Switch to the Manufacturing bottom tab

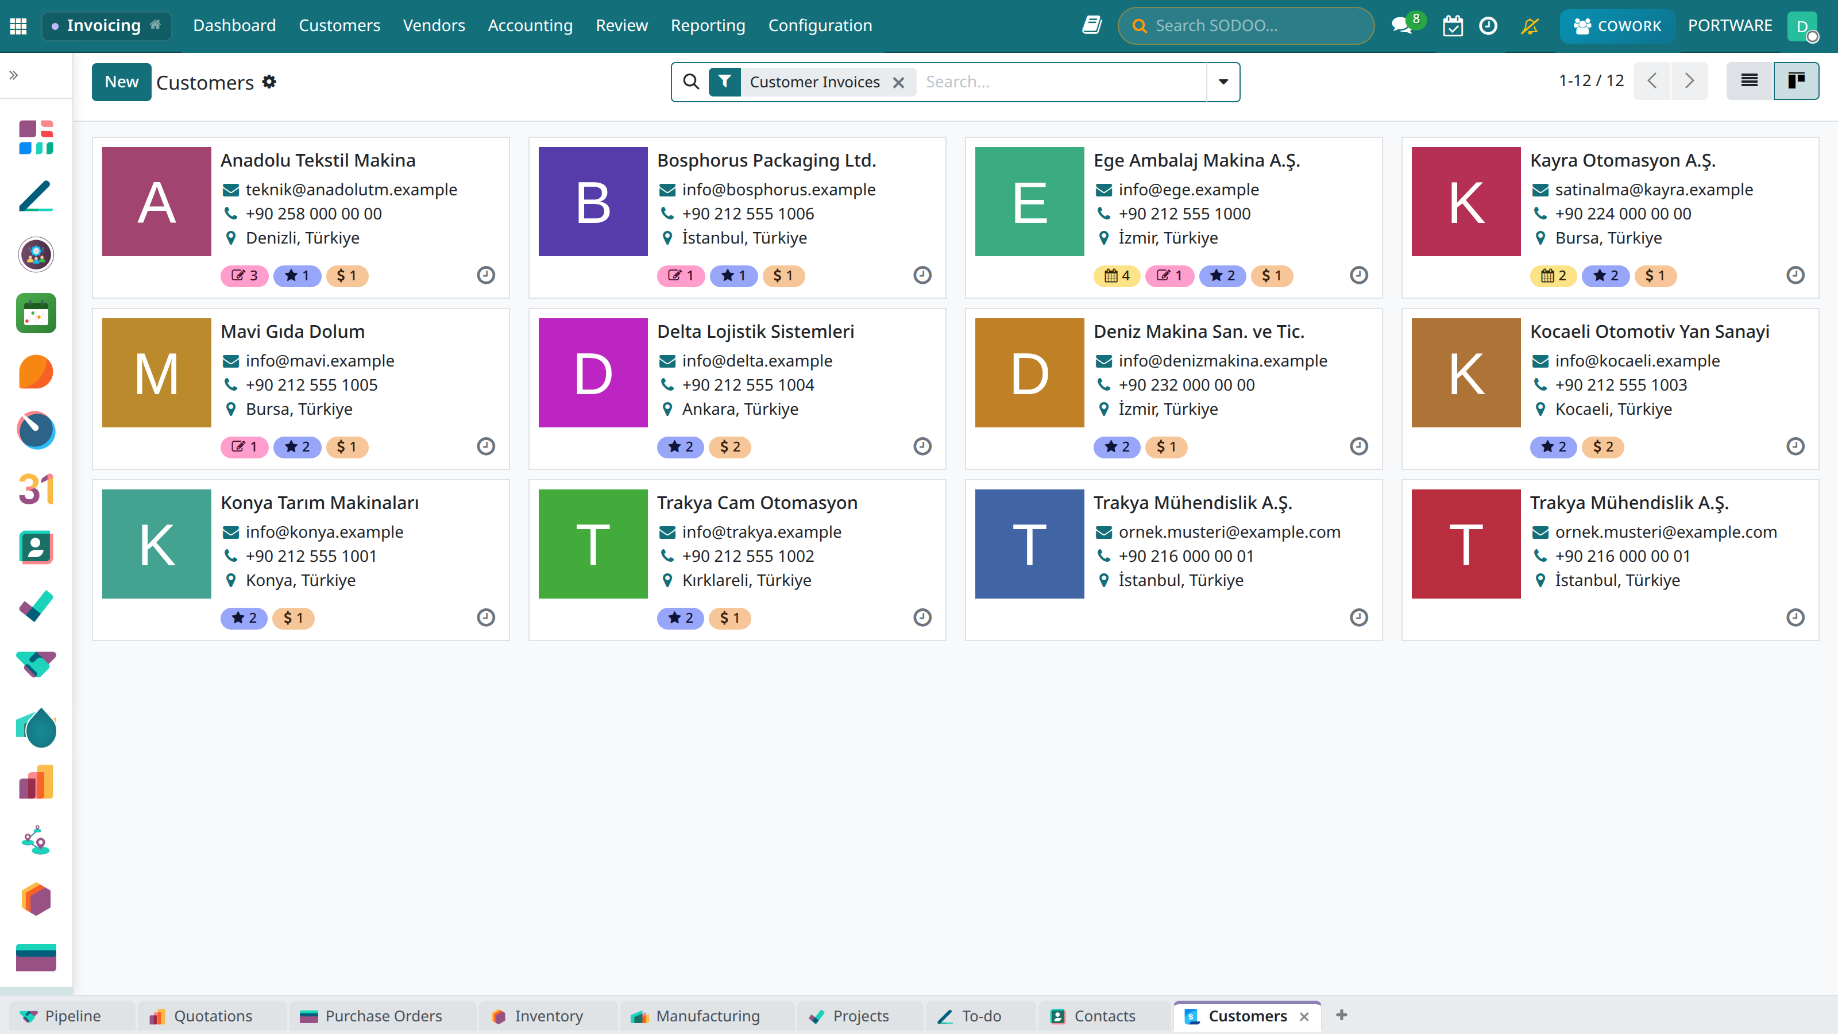tap(707, 1016)
